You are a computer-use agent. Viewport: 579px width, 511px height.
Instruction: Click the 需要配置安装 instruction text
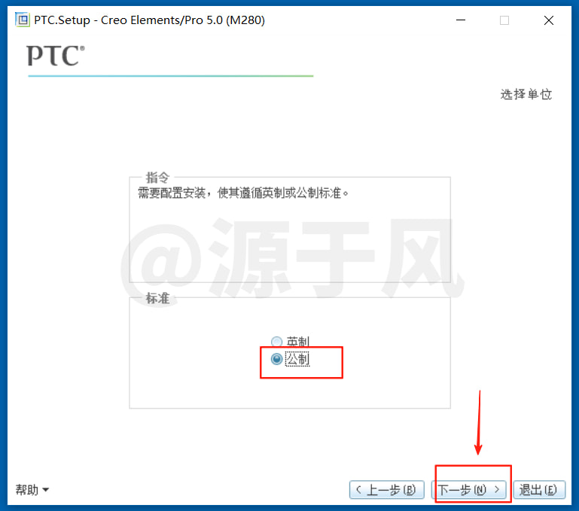coord(243,193)
